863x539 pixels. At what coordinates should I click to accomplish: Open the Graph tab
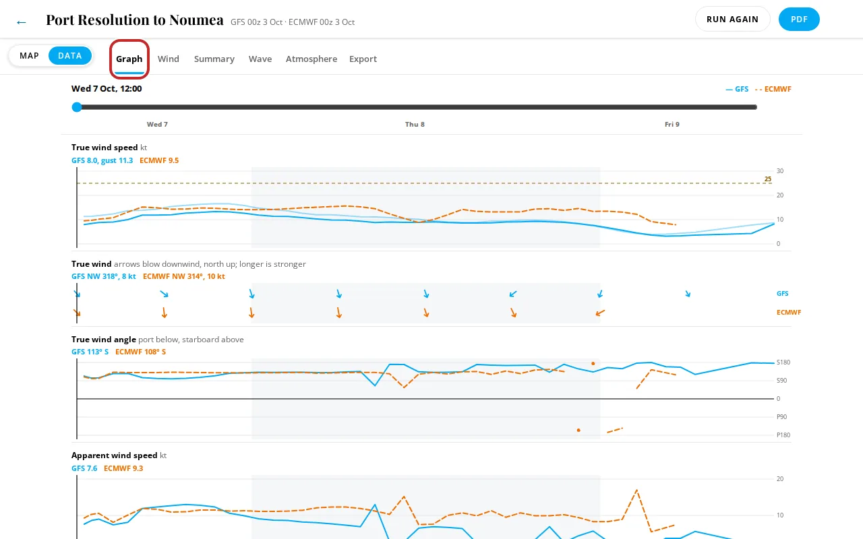[x=129, y=59]
